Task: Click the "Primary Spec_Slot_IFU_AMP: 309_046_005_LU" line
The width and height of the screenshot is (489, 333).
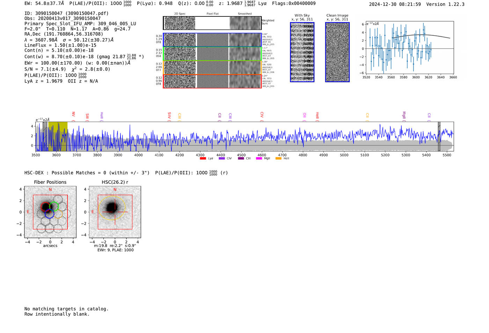Action: coord(80,24)
